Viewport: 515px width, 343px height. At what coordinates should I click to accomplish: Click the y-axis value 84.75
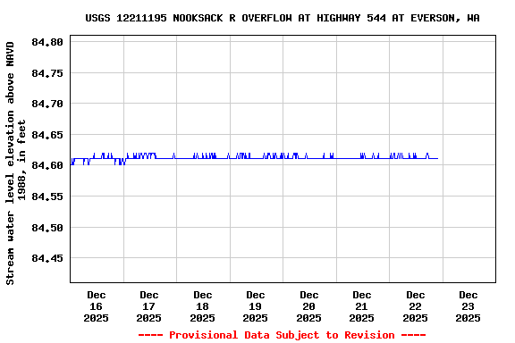click(x=47, y=73)
